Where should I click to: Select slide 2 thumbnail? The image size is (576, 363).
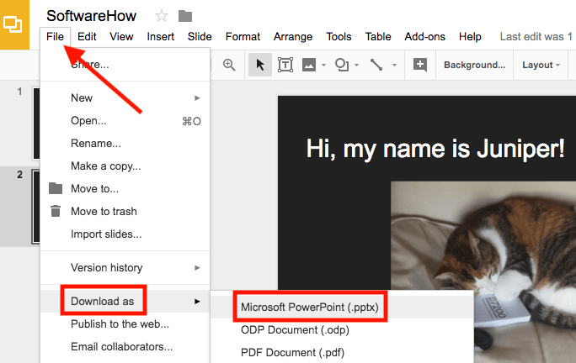[x=36, y=207]
